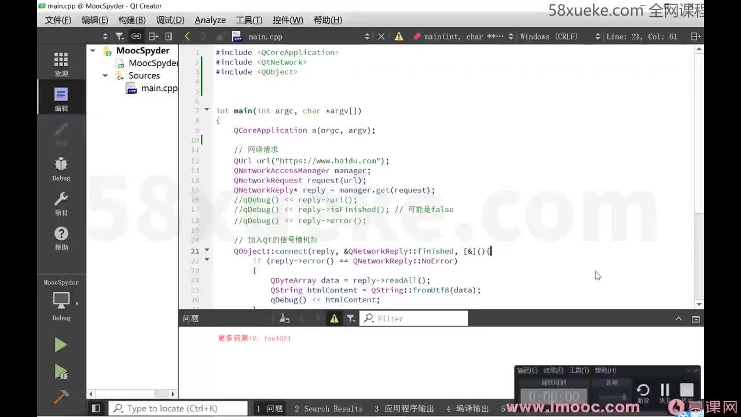Screen dimensions: 741x417
Task: Toggle the left sidebar visibility
Action: pyautogui.click(x=96, y=408)
